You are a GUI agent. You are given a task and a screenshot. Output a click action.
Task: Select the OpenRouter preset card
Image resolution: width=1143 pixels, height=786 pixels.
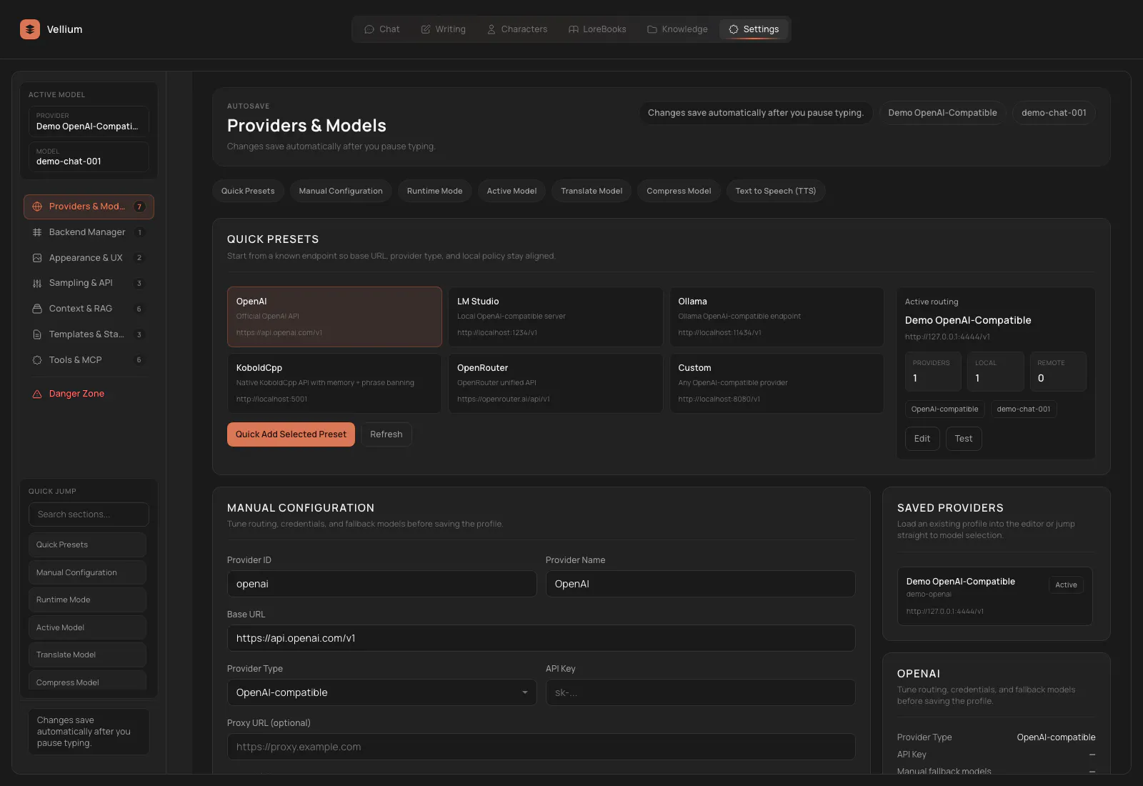555,383
